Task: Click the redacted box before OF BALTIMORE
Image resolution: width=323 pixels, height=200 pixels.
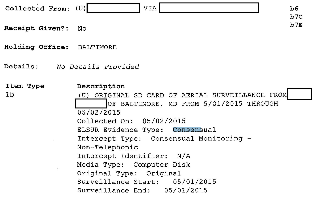Action: coord(90,103)
